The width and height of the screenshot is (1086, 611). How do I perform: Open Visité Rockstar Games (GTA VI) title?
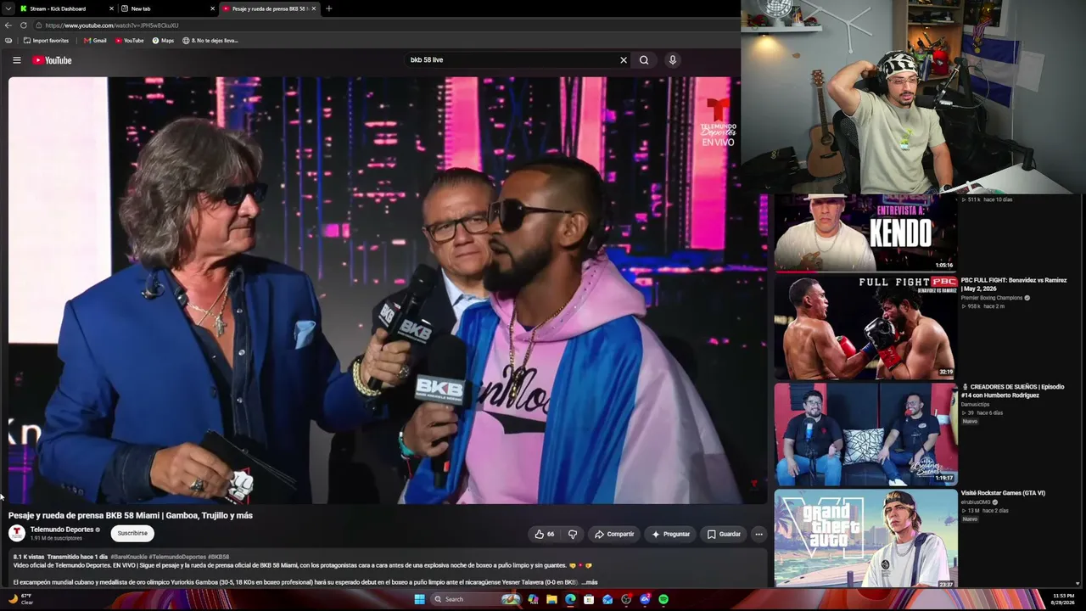click(x=1003, y=493)
